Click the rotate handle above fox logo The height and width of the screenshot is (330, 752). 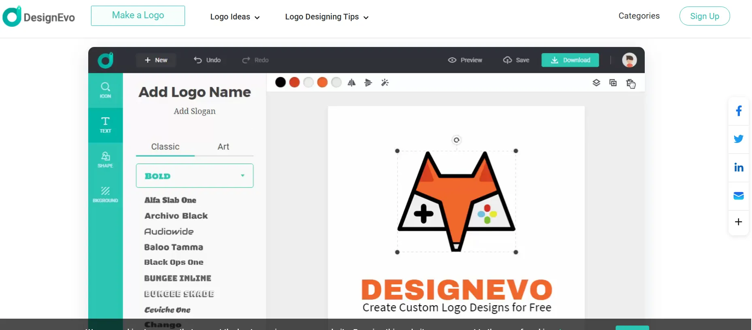[457, 140]
